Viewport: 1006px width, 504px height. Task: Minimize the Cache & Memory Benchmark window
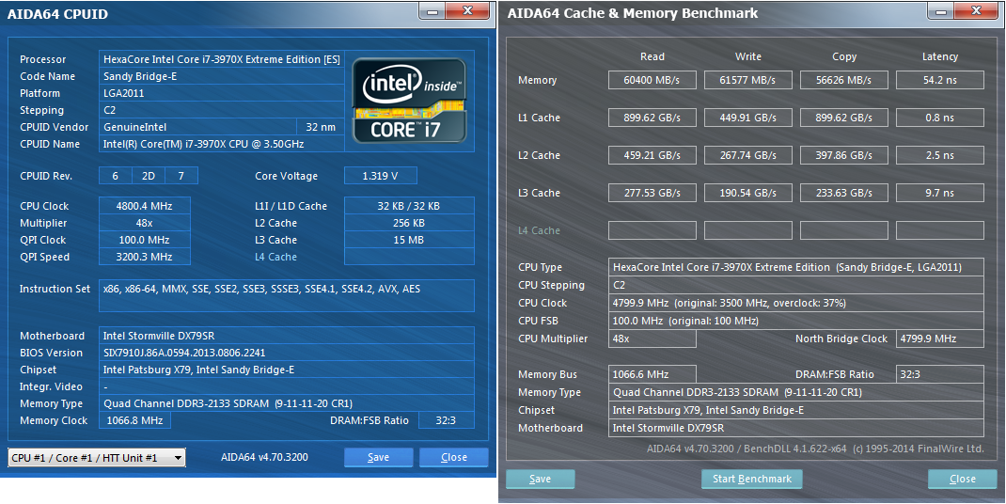pyautogui.click(x=941, y=11)
